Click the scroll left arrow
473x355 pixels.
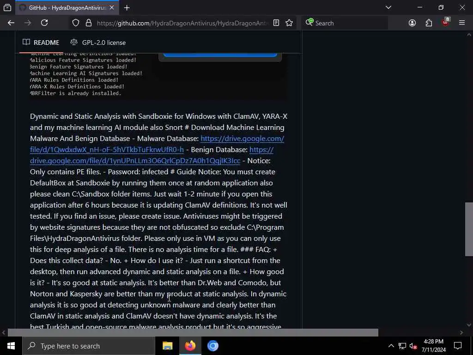coord(3,332)
